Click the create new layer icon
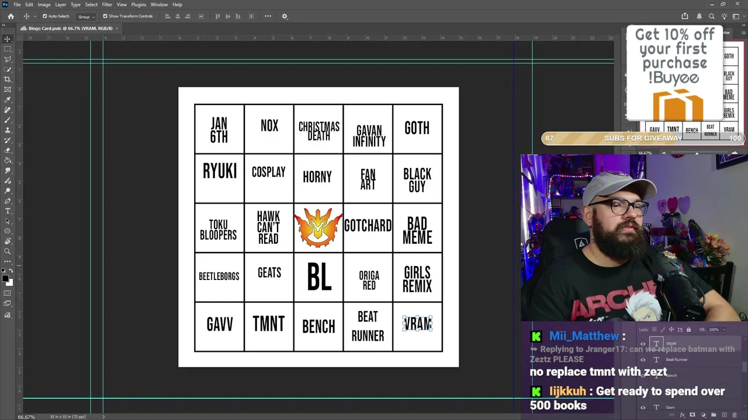This screenshot has width=748, height=420. pyautogui.click(x=724, y=415)
